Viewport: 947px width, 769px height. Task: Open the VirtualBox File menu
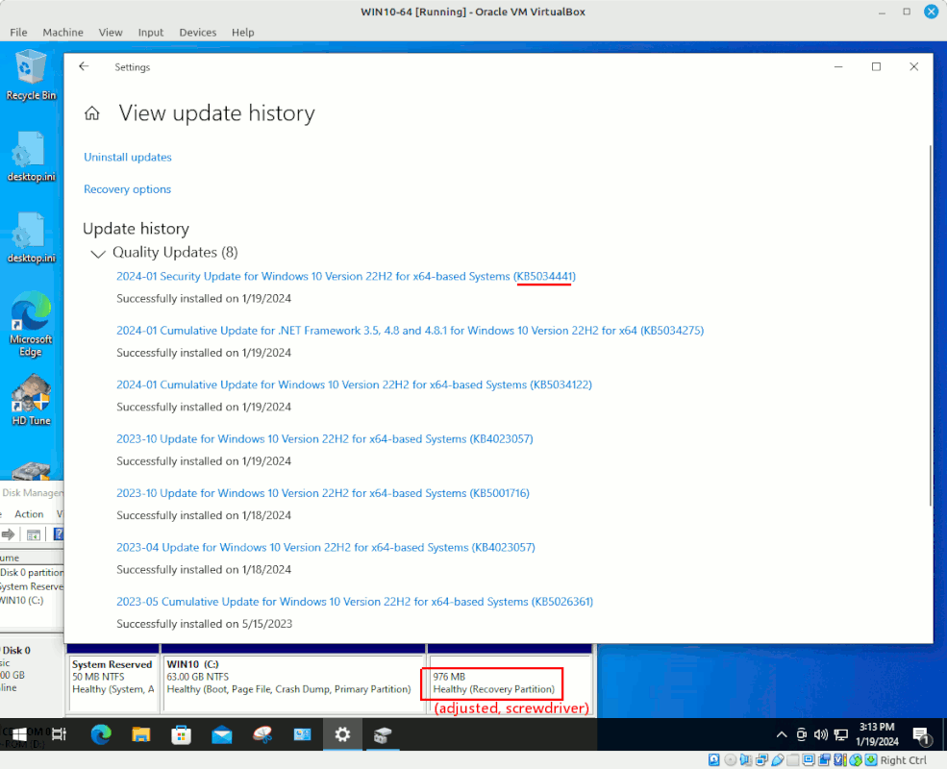point(18,32)
